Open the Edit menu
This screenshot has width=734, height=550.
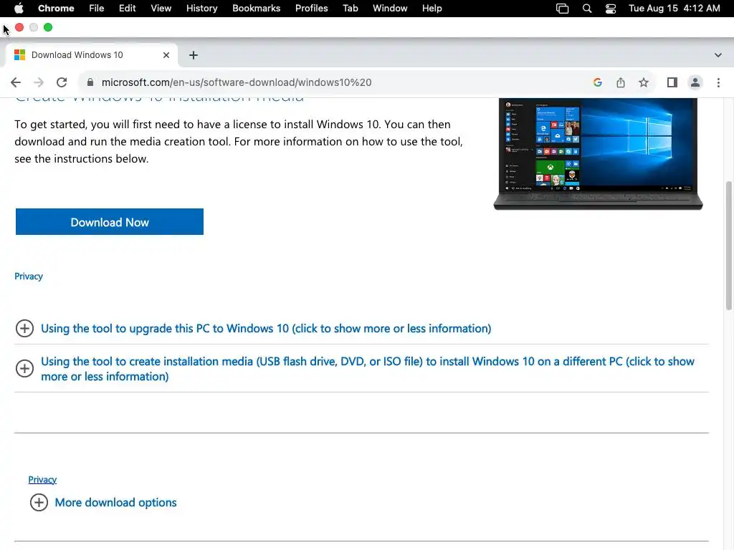[x=128, y=9]
